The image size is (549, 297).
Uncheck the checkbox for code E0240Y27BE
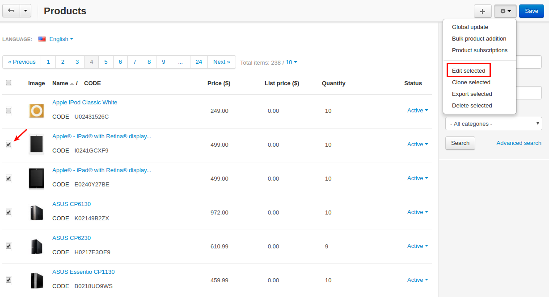pos(8,178)
